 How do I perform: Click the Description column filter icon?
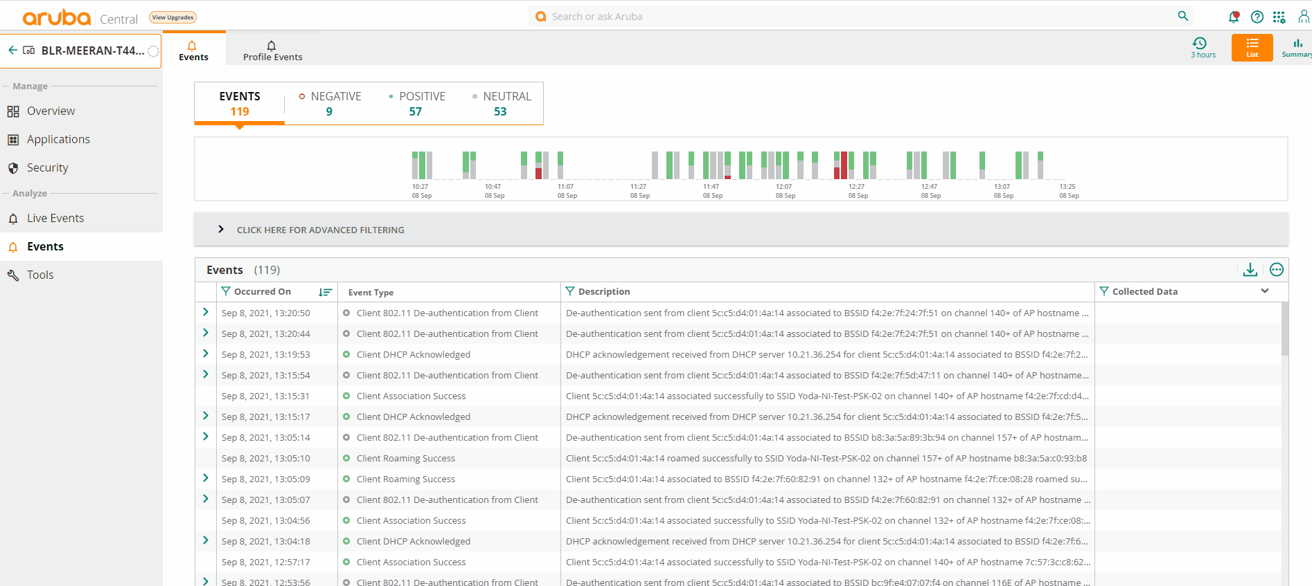pos(570,291)
